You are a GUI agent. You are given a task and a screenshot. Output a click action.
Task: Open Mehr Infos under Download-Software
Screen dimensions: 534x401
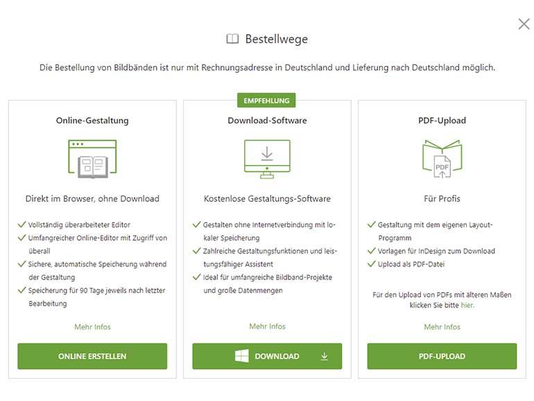(x=267, y=326)
